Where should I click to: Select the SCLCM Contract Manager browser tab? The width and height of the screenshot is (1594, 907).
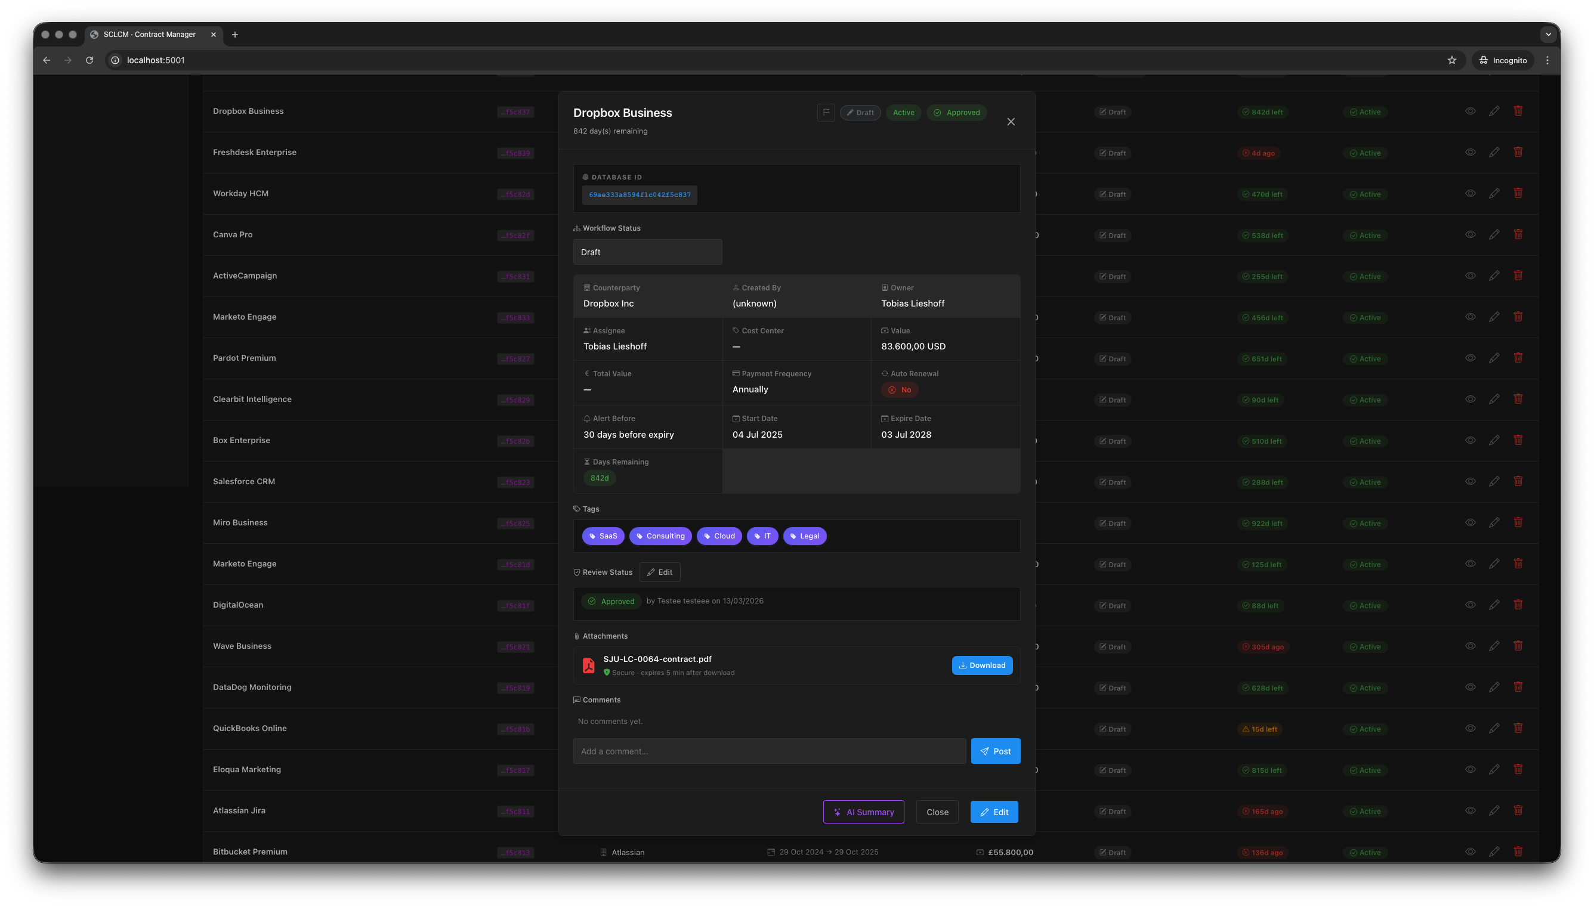[150, 35]
